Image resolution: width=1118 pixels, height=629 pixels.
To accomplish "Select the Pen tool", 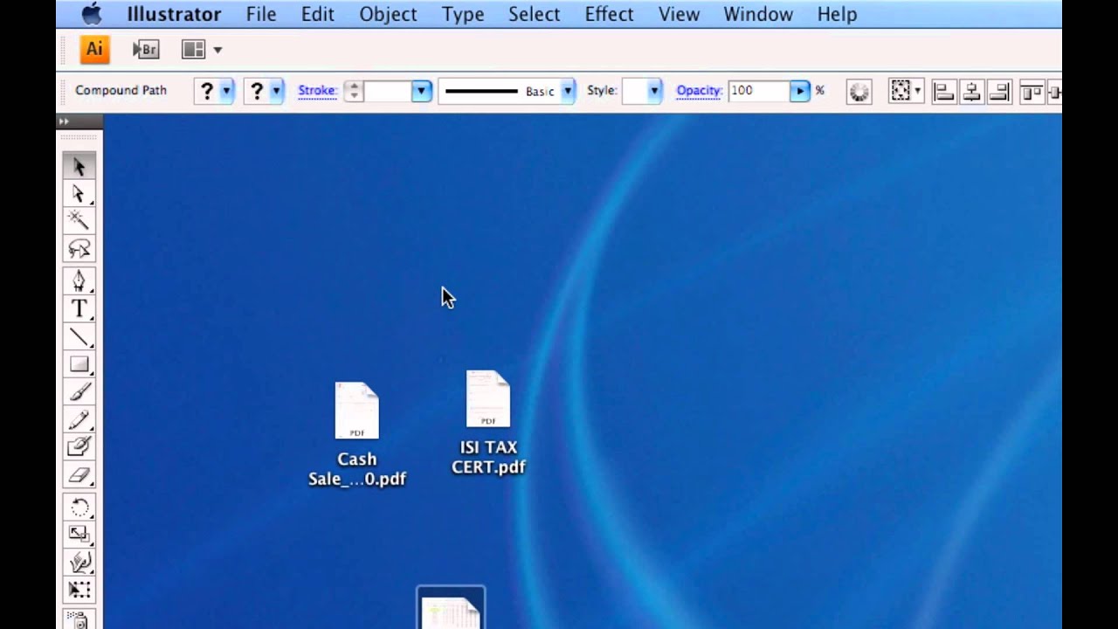I will point(79,280).
